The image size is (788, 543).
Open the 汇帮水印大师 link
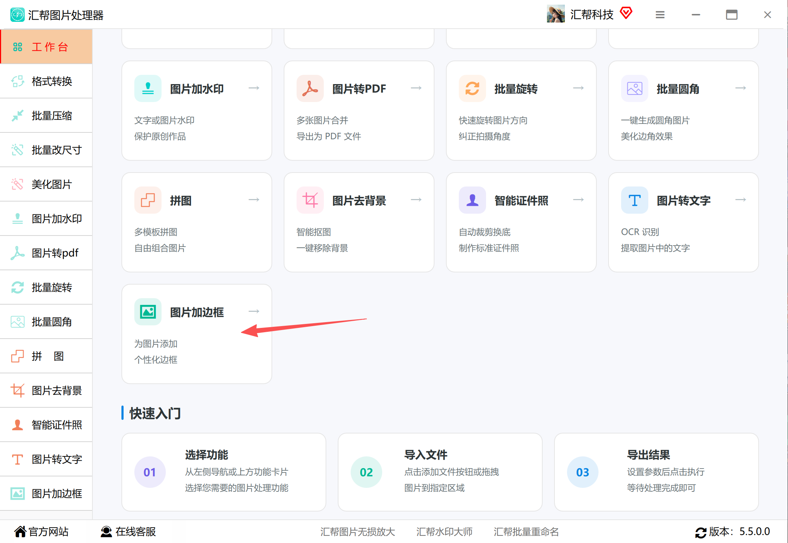445,532
